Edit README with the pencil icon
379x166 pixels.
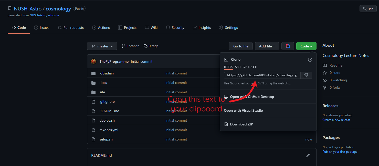[x=308, y=155]
